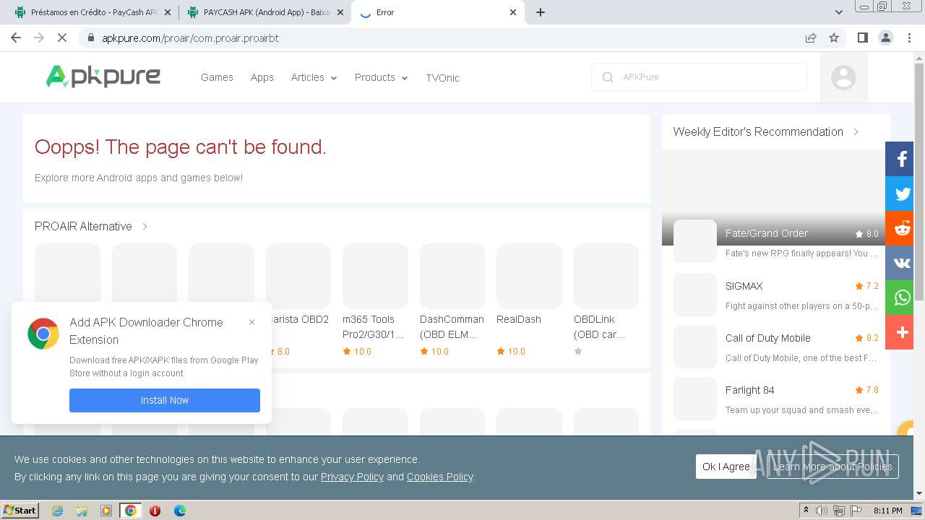
Task: Open Chrome side panel icon
Action: [x=862, y=38]
